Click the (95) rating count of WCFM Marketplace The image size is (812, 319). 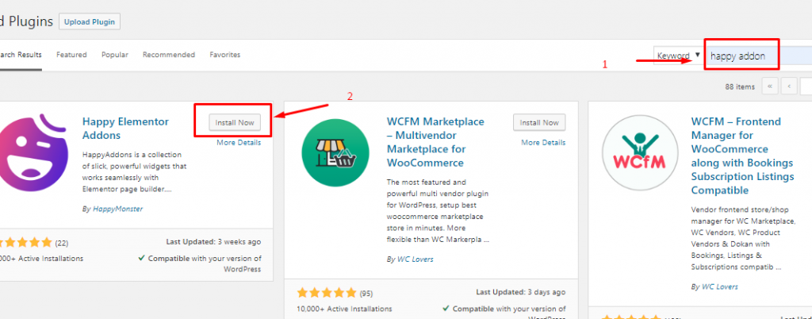[366, 293]
